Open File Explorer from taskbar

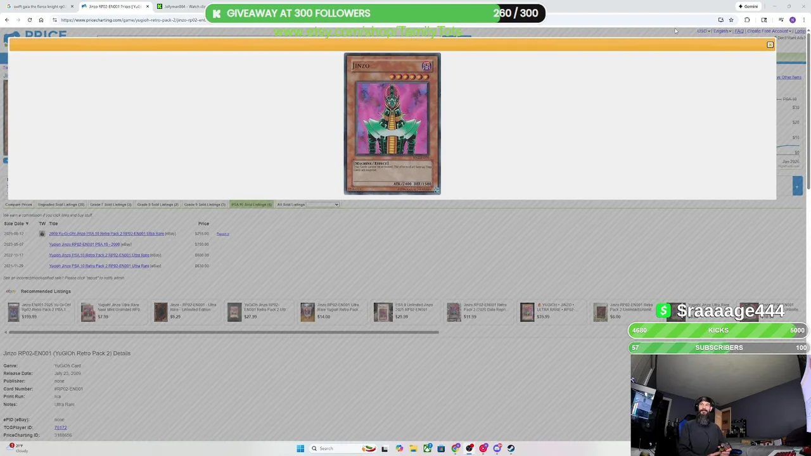413,448
